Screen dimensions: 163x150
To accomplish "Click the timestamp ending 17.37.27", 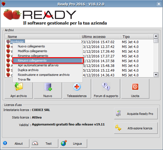I will [x=99, y=56].
